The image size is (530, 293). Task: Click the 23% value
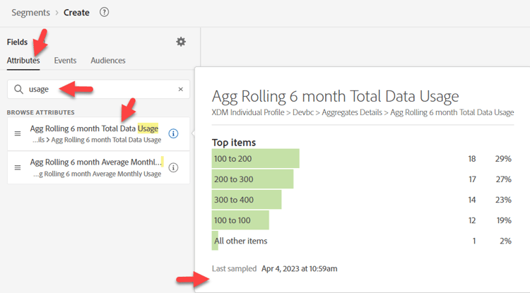click(503, 200)
